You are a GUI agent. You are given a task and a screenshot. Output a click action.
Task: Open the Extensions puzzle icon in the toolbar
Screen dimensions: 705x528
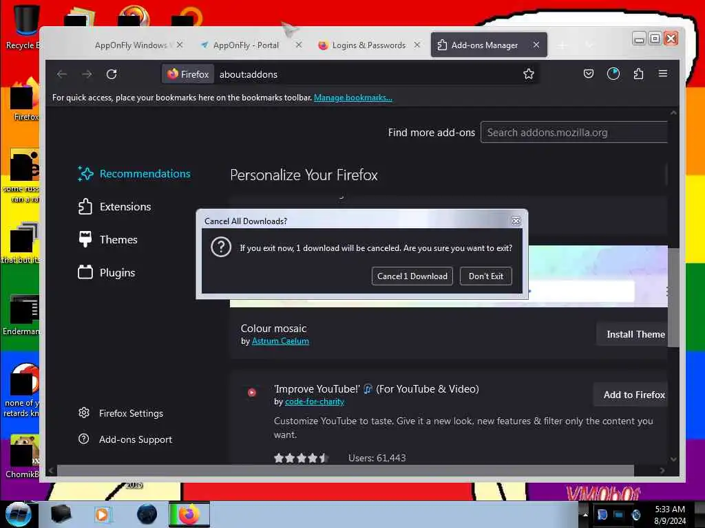tap(638, 74)
